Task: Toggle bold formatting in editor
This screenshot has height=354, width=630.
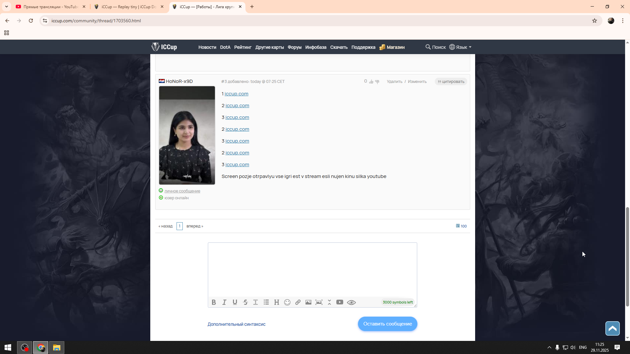Action: tap(214, 302)
